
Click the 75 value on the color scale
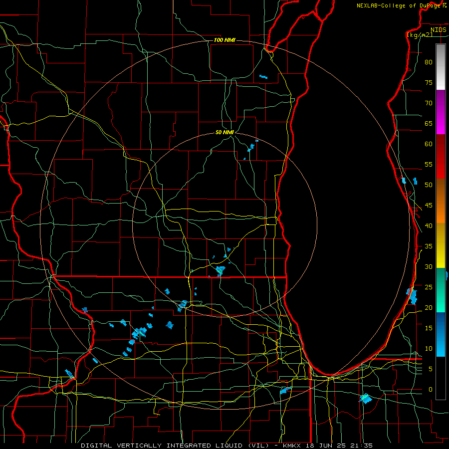(x=429, y=82)
